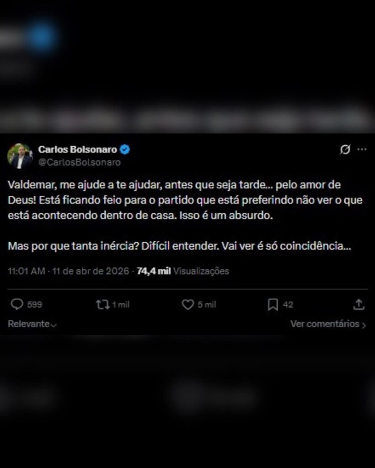375x468 pixels.
Task: Click Carlos Bolsonaro's profile avatar
Action: tap(20, 156)
